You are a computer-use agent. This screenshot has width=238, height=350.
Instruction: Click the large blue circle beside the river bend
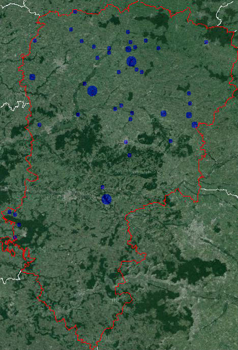[92, 91]
